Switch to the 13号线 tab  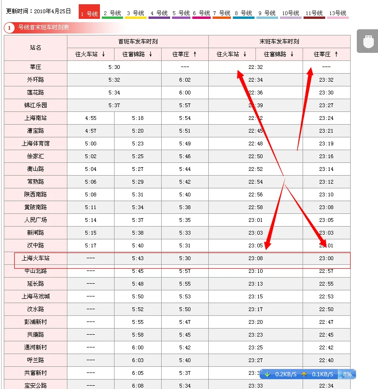tap(338, 14)
